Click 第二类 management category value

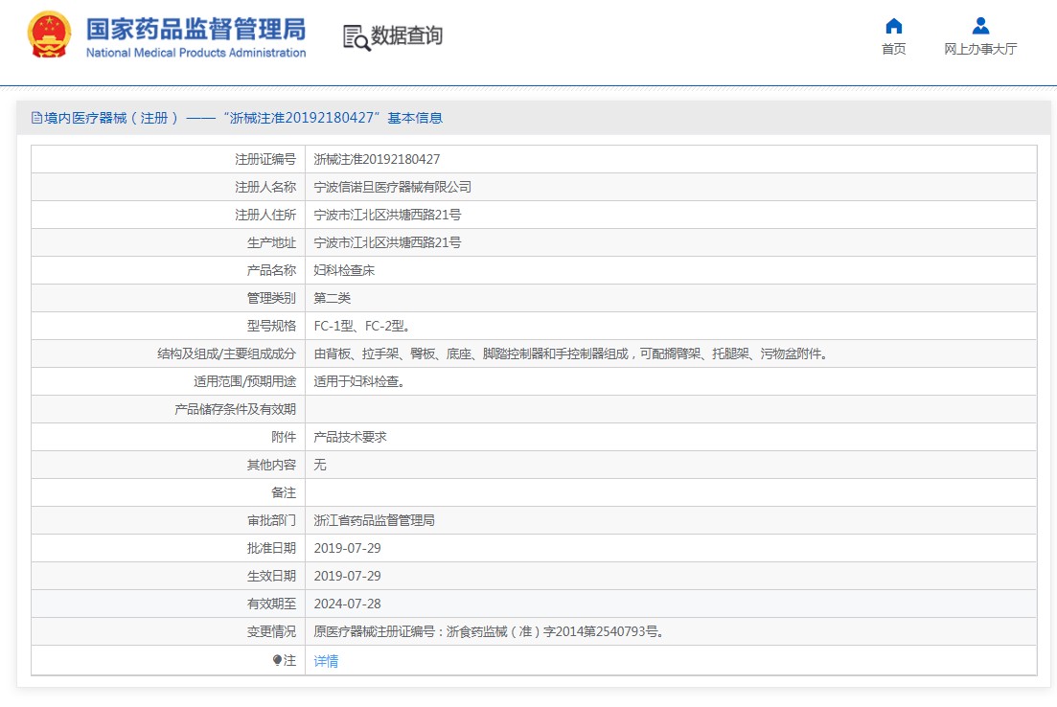pyautogui.click(x=333, y=298)
